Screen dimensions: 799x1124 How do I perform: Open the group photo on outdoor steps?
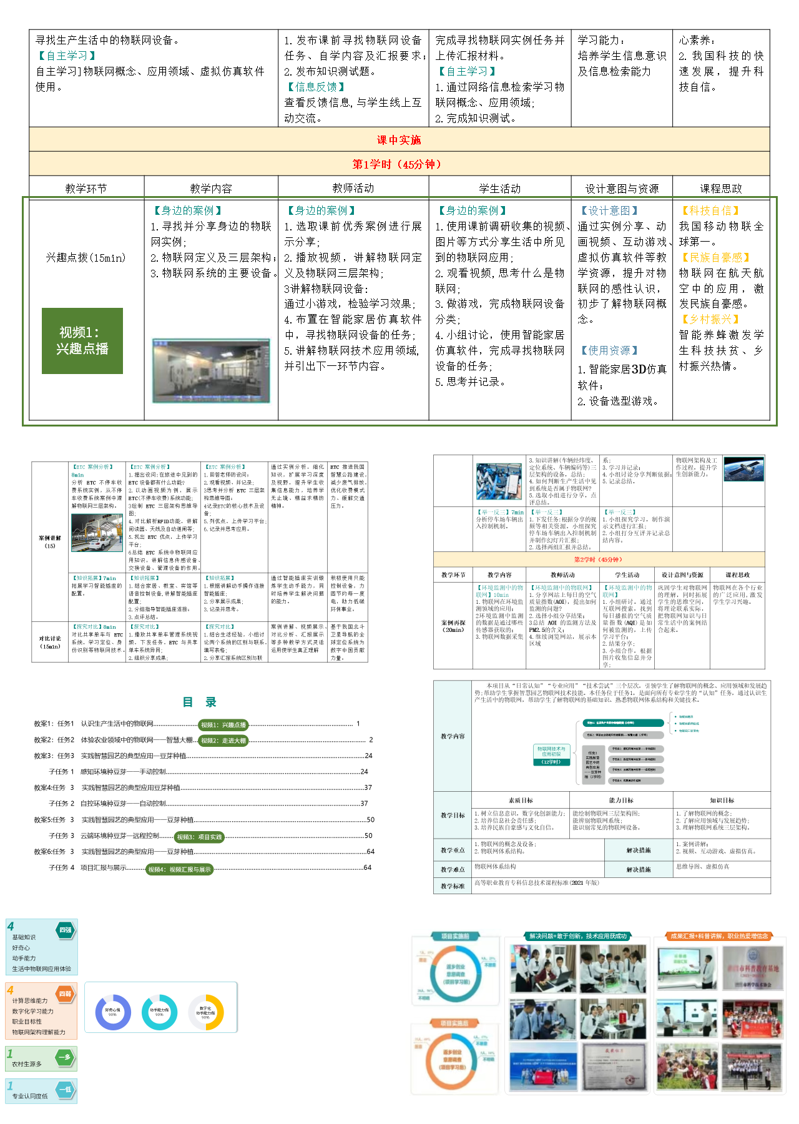tap(752, 1066)
